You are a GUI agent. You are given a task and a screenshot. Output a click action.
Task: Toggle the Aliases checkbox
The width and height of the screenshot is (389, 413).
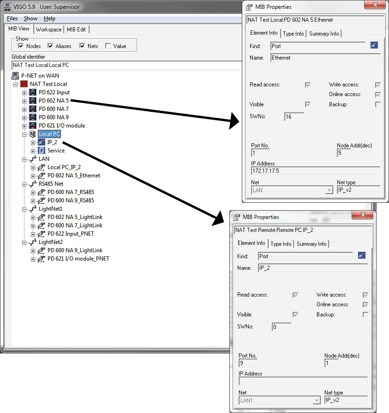point(50,46)
